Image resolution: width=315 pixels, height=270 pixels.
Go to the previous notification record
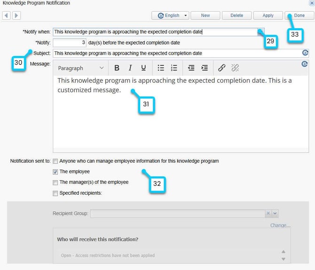(7, 16)
